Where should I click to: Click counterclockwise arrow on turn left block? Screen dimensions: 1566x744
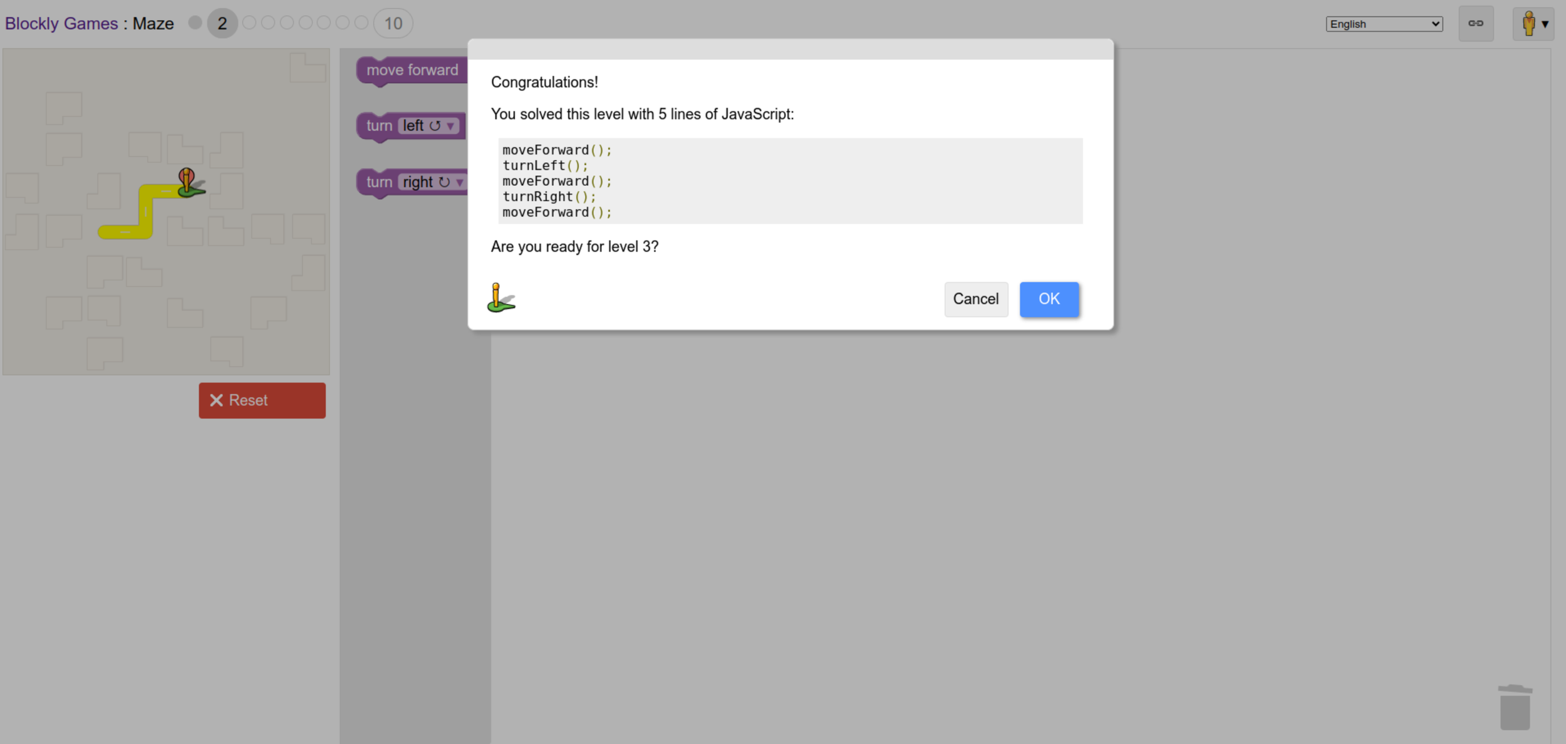coord(435,126)
